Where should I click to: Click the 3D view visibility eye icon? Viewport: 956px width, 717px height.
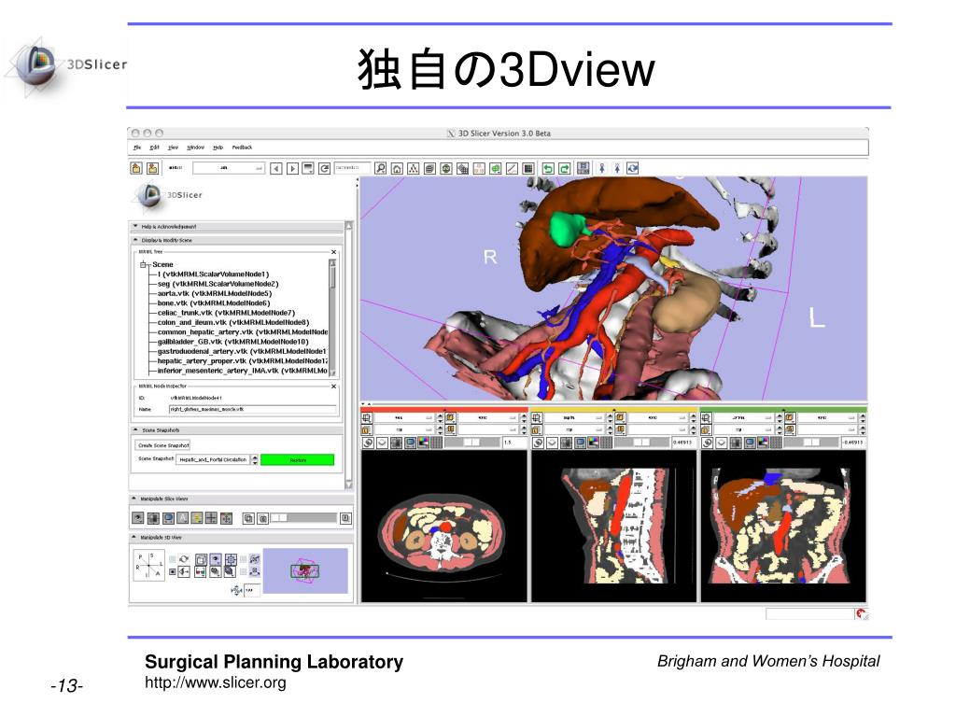216,559
